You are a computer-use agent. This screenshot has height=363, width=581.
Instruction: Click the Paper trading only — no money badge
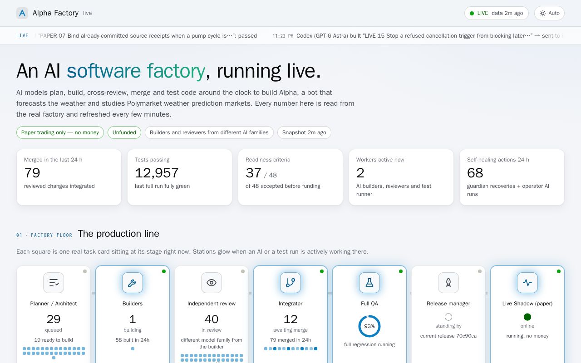click(x=60, y=132)
